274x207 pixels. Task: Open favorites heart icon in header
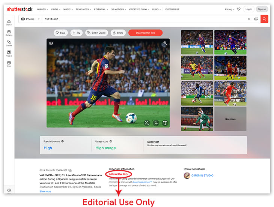238,9
